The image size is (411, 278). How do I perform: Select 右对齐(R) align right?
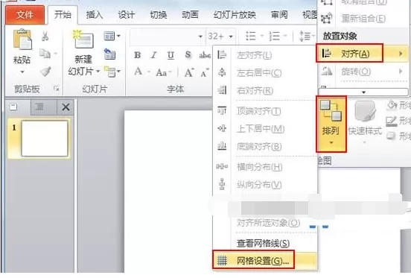point(265,90)
